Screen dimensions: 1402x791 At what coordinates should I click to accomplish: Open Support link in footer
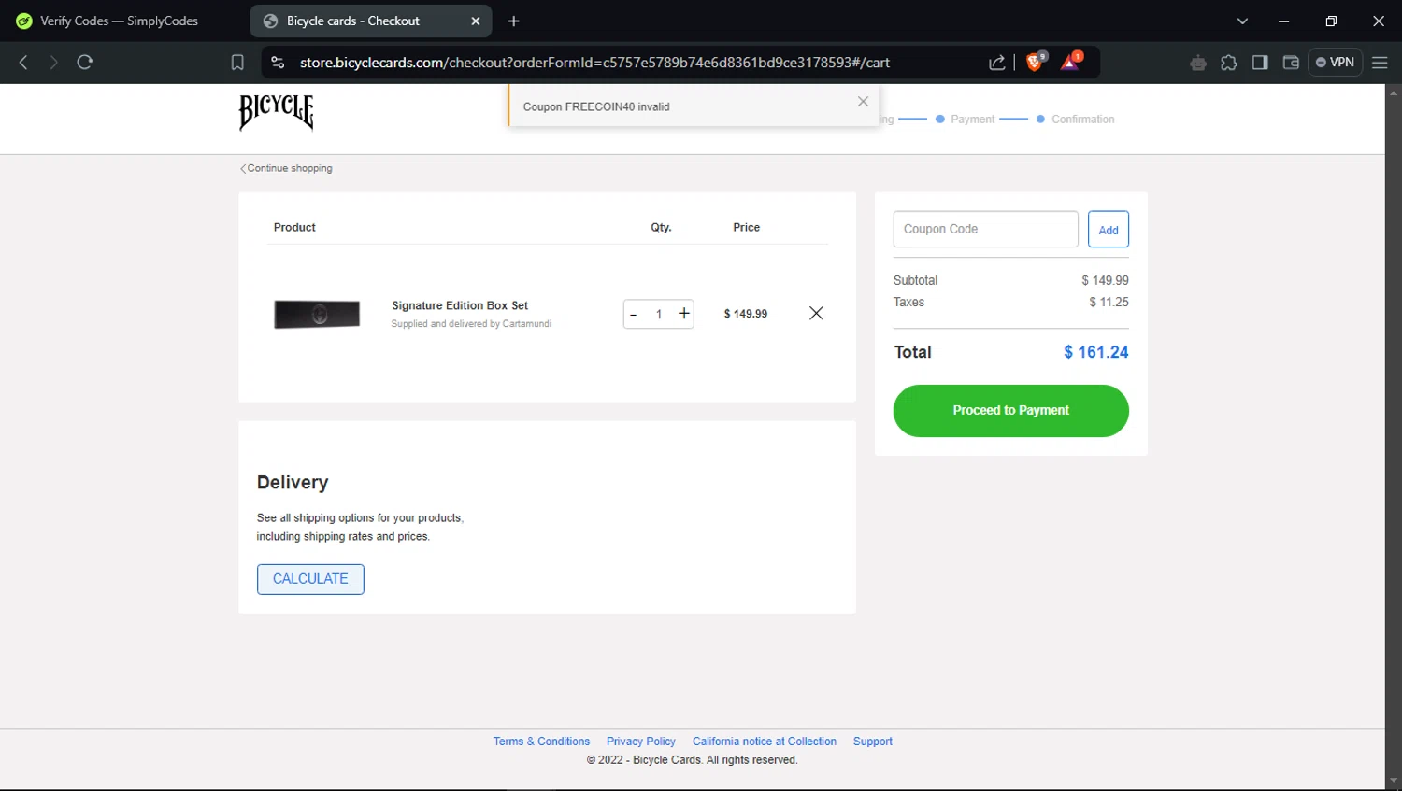873,742
